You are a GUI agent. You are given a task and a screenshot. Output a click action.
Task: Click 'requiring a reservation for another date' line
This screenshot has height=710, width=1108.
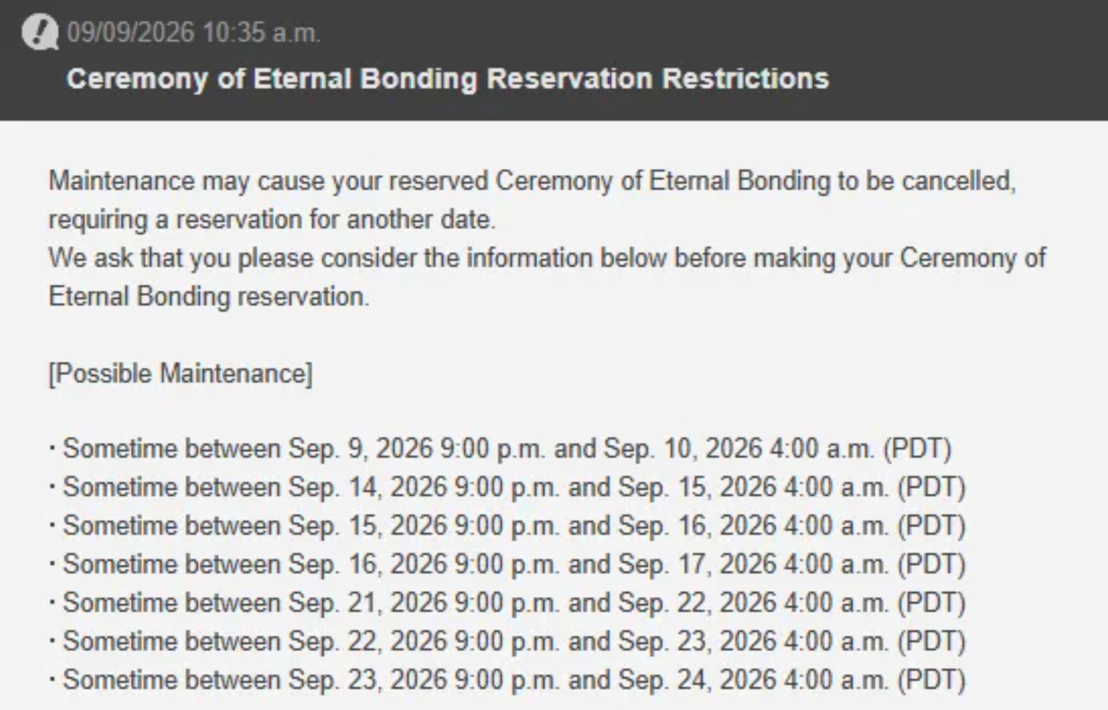pyautogui.click(x=272, y=219)
